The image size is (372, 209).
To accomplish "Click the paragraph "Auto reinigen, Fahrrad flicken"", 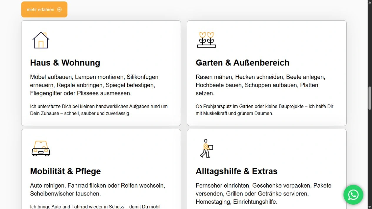I will 98,190.
